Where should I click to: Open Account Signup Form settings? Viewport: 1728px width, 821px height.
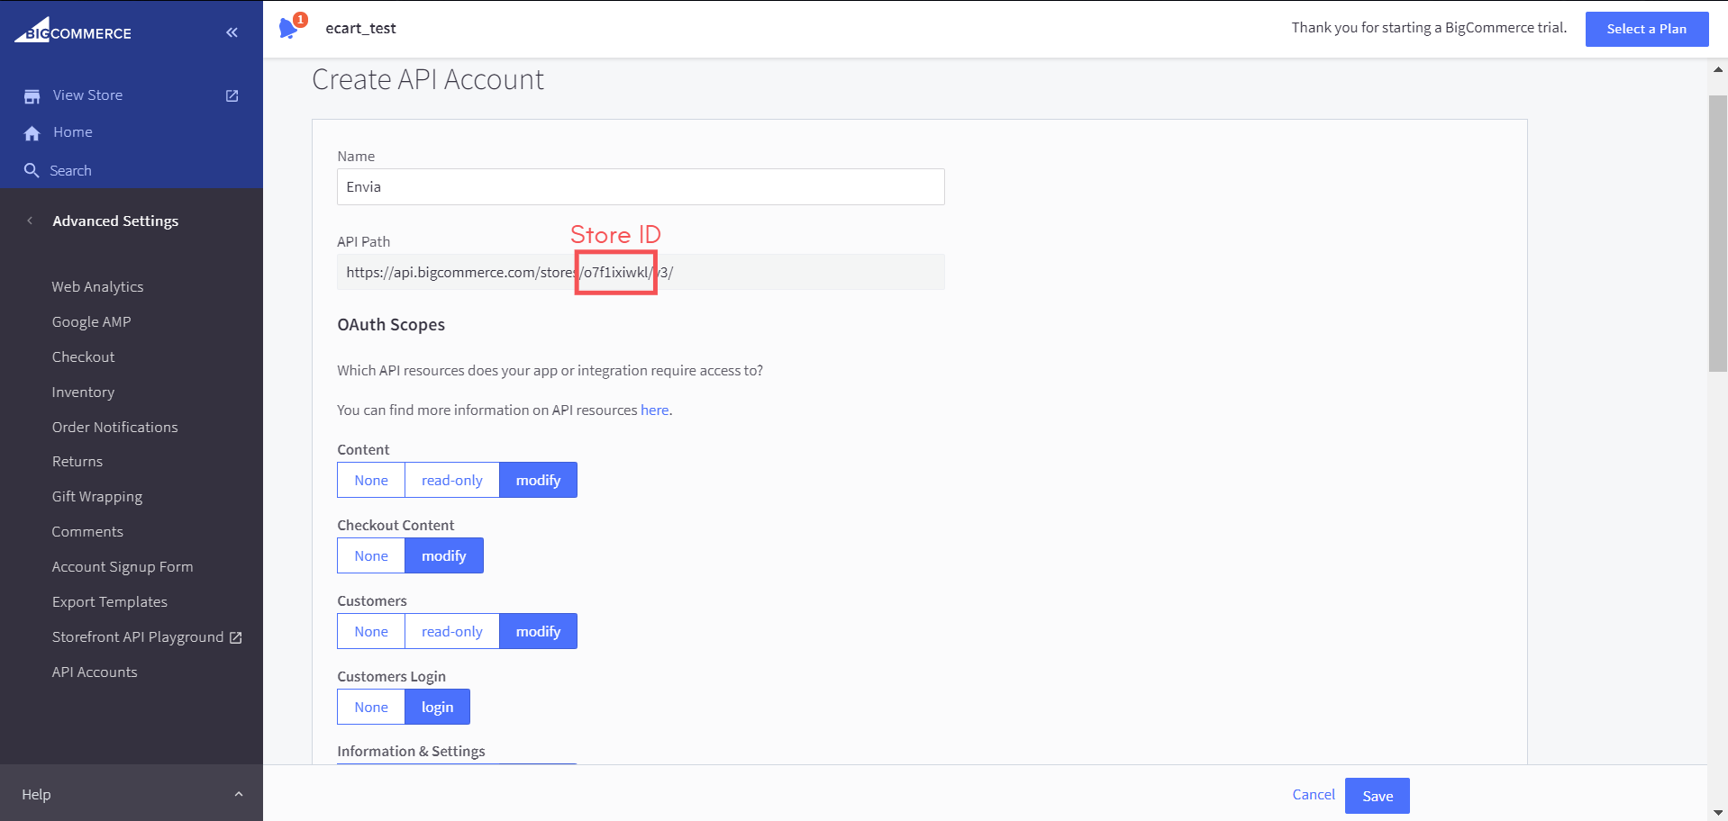123,567
